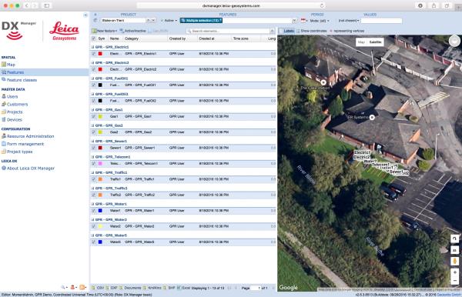
Task: Export features as SHP
Action: [x=169, y=288]
